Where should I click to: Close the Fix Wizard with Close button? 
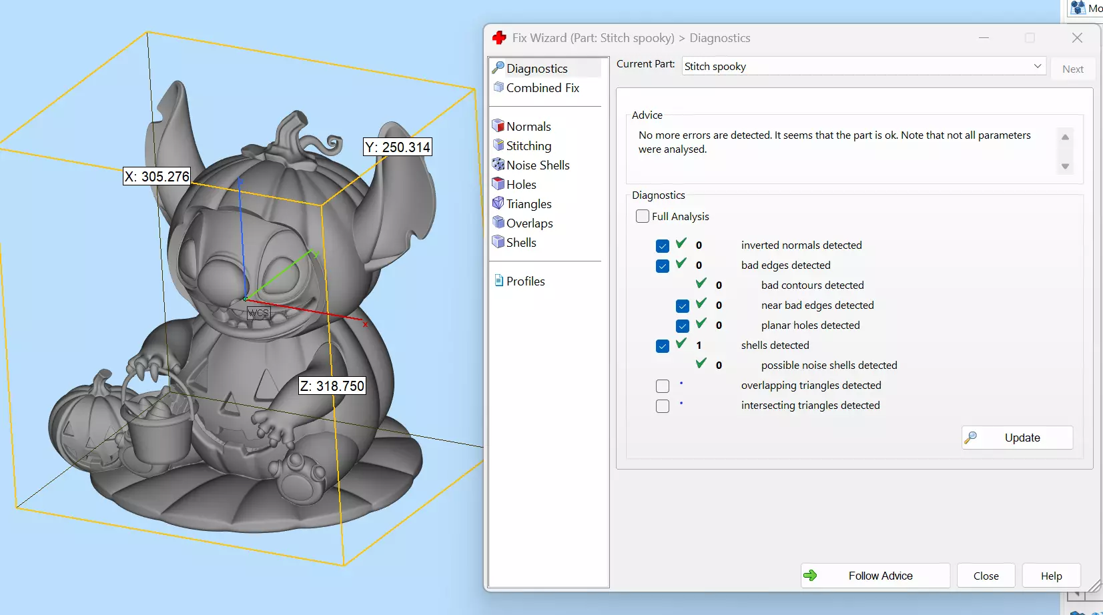coord(986,576)
